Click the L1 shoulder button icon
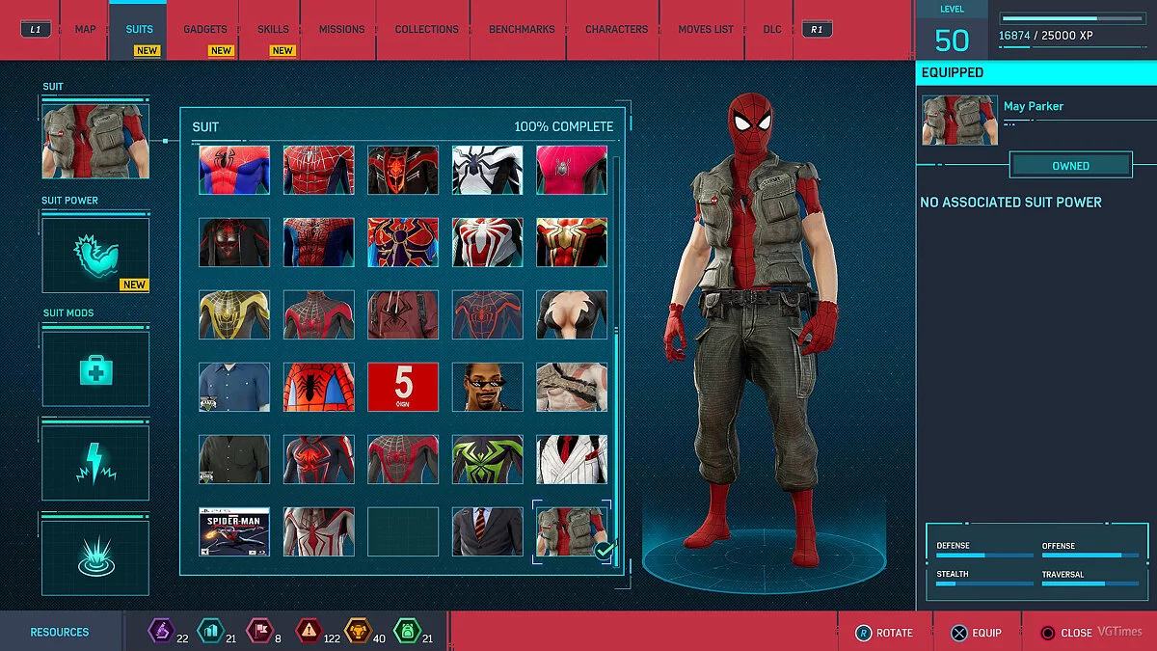The height and width of the screenshot is (651, 1157). (x=35, y=28)
